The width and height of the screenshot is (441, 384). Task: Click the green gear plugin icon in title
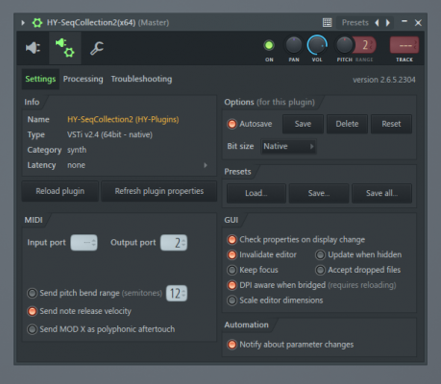(x=37, y=23)
